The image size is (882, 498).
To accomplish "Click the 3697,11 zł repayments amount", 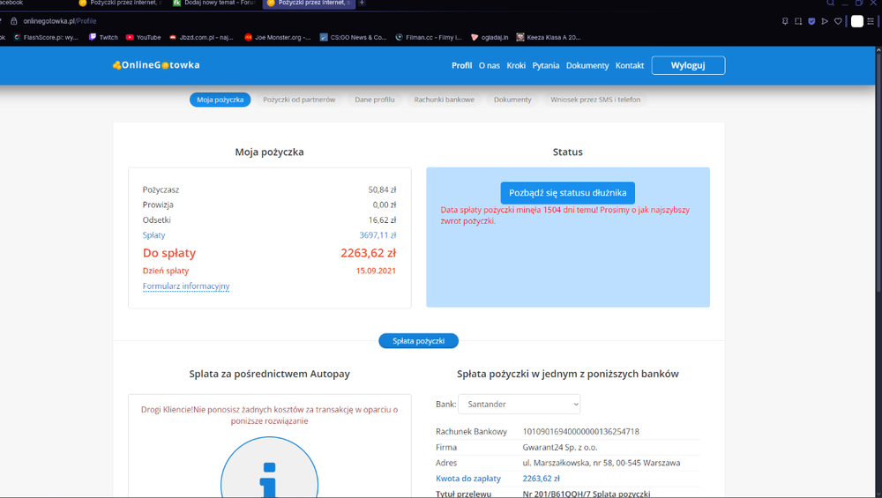I will click(x=378, y=235).
